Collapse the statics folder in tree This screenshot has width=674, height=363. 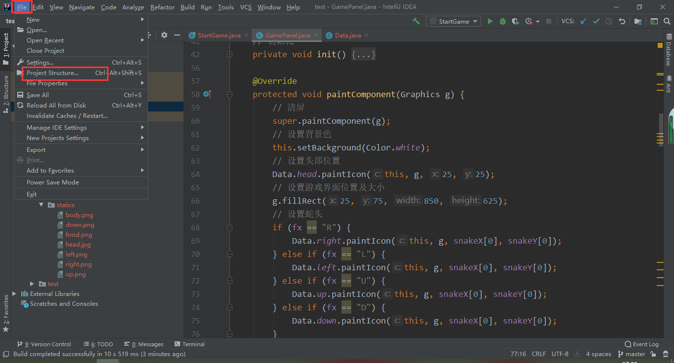point(41,205)
